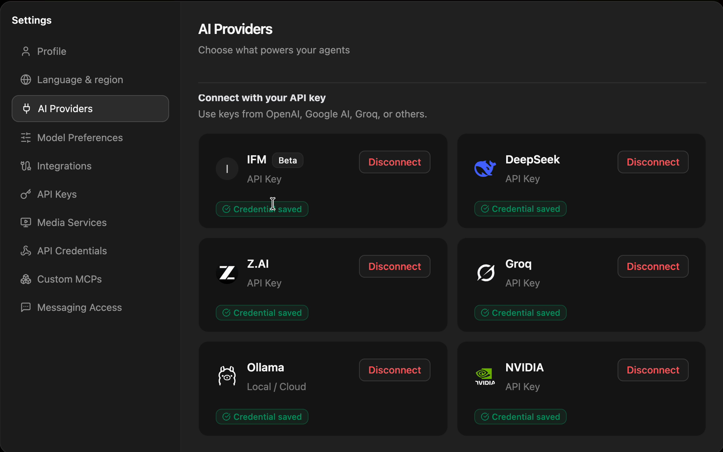The width and height of the screenshot is (723, 452).
Task: Click DeepSeek's Credential saved badge
Action: click(x=520, y=209)
